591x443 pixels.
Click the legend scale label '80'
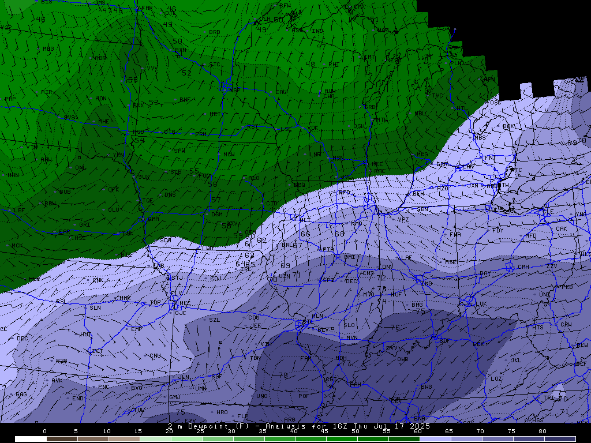point(543,431)
